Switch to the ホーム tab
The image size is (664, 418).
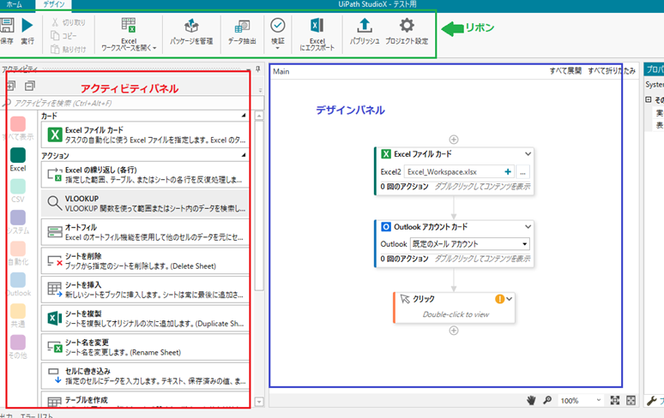pyautogui.click(x=14, y=4)
